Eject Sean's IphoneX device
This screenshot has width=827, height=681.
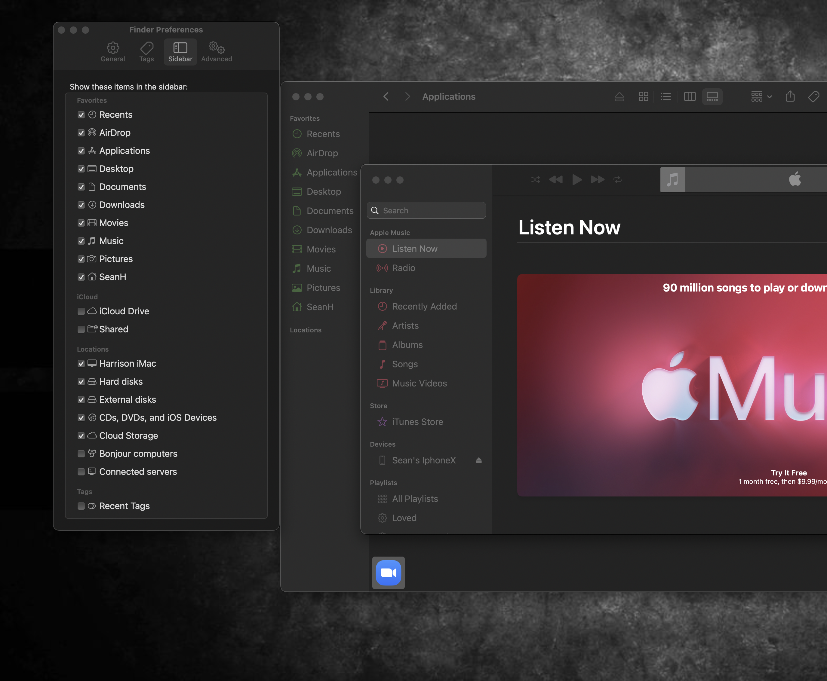tap(478, 460)
